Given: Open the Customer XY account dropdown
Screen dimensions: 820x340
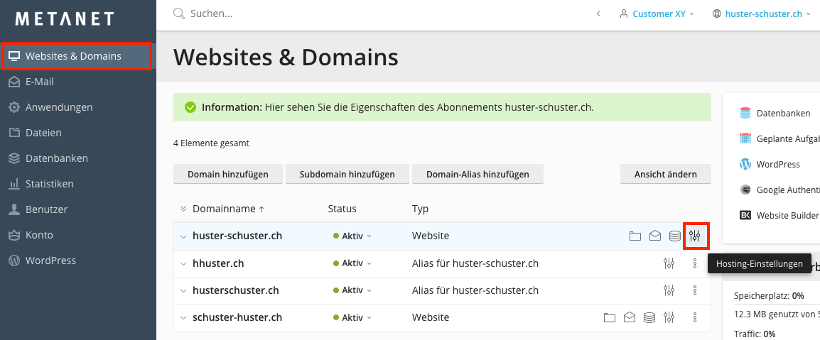Looking at the screenshot, I should (x=658, y=13).
